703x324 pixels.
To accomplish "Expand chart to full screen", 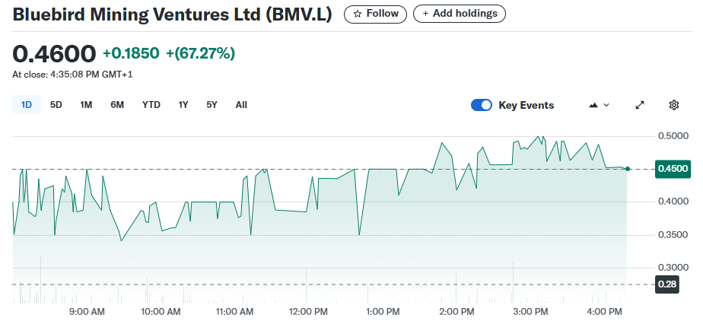I will pos(640,105).
